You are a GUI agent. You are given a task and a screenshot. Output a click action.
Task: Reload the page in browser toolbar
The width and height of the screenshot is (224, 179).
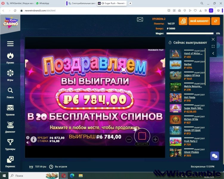[x=15, y=10]
